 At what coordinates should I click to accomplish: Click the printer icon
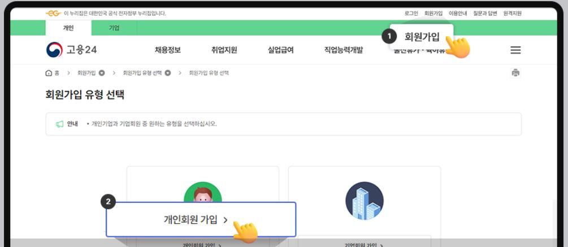[x=515, y=73]
